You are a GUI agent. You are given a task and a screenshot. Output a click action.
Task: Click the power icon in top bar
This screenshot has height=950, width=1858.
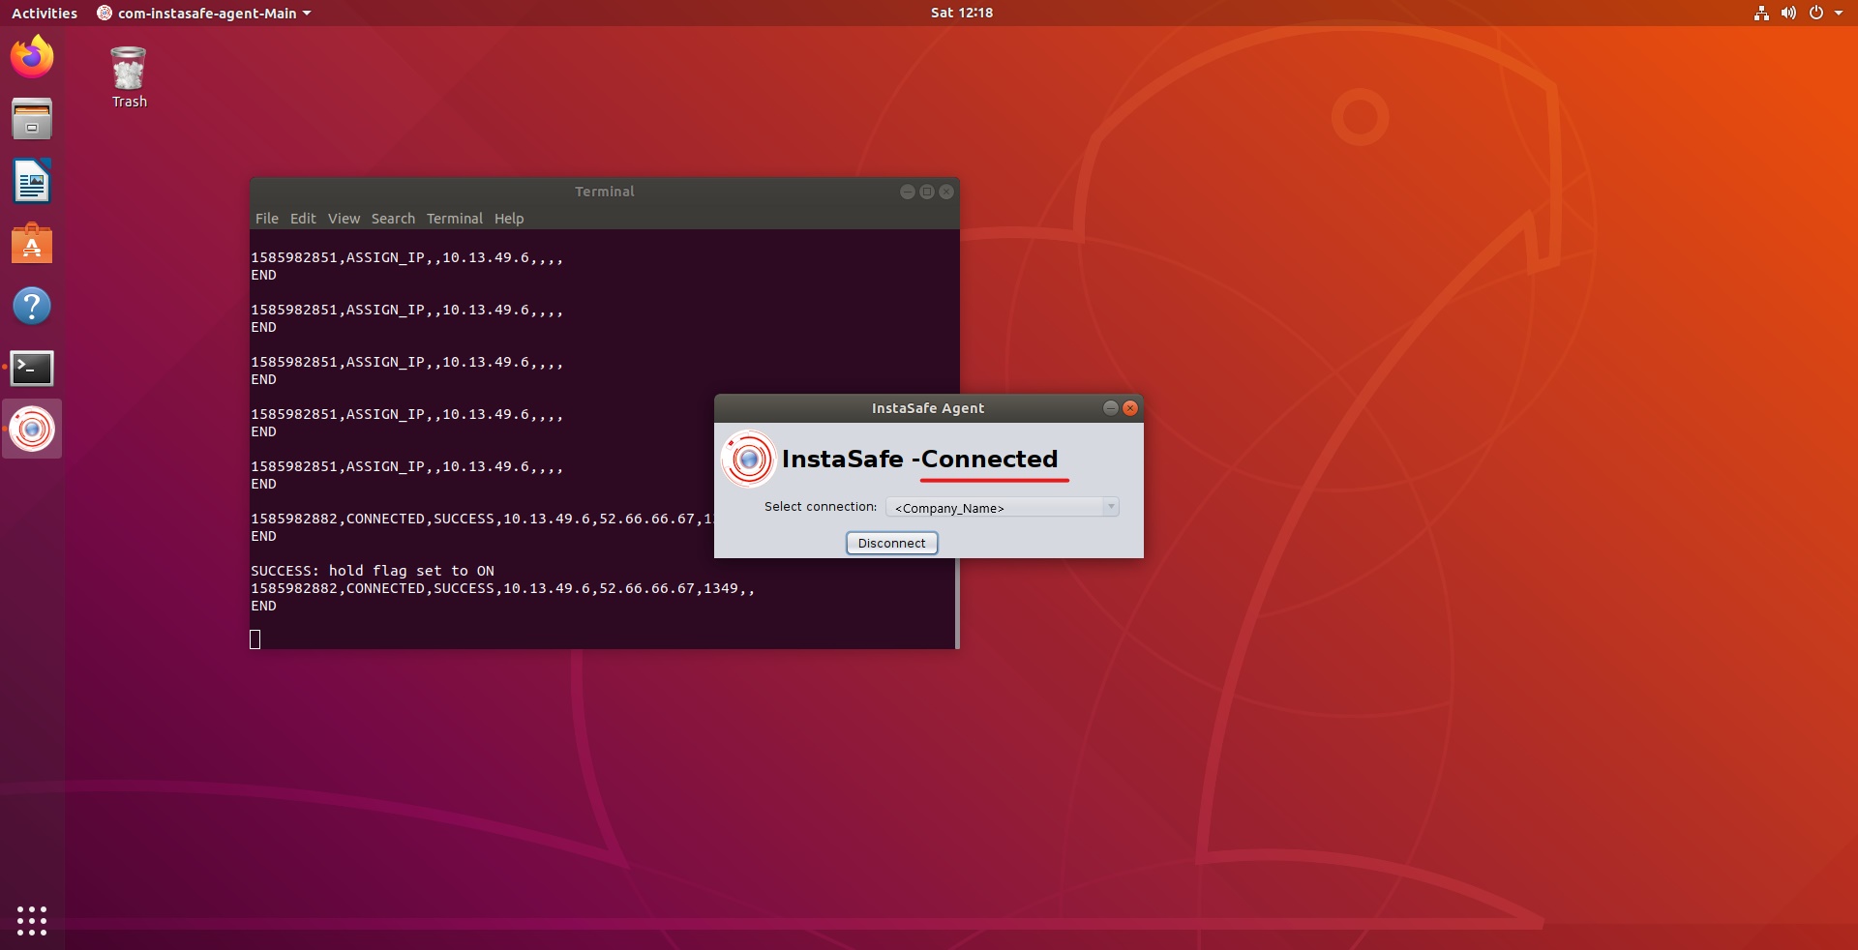1816,14
